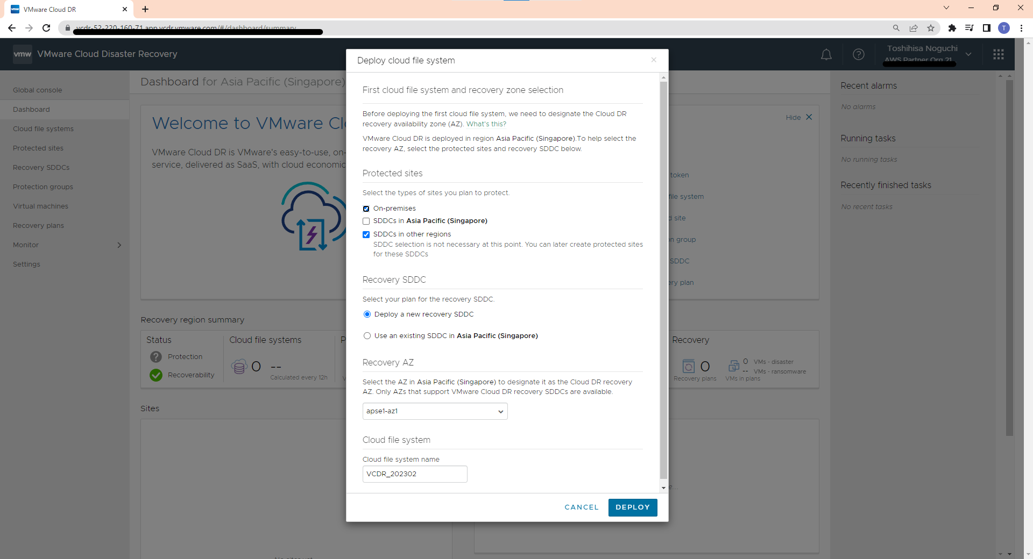Click the browser address bar
The height and width of the screenshot is (559, 1033).
473,28
